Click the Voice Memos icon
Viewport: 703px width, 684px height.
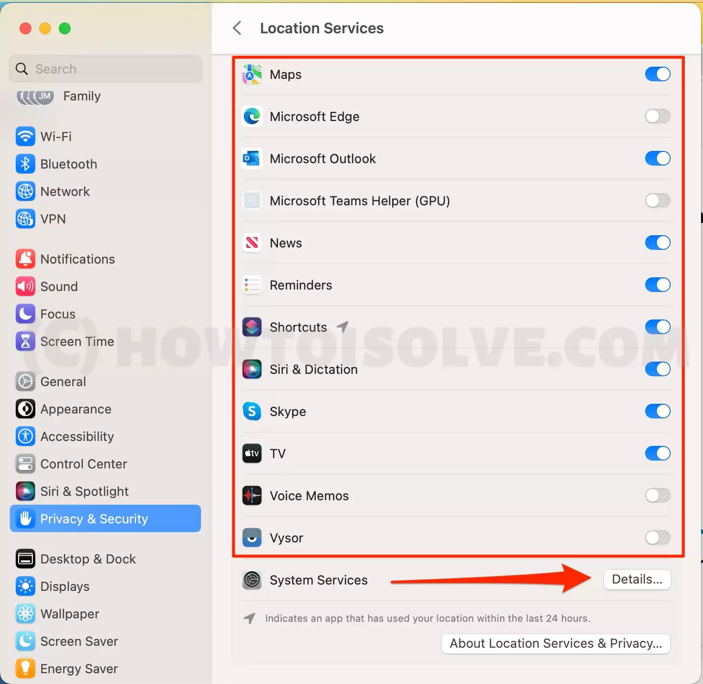pos(252,496)
